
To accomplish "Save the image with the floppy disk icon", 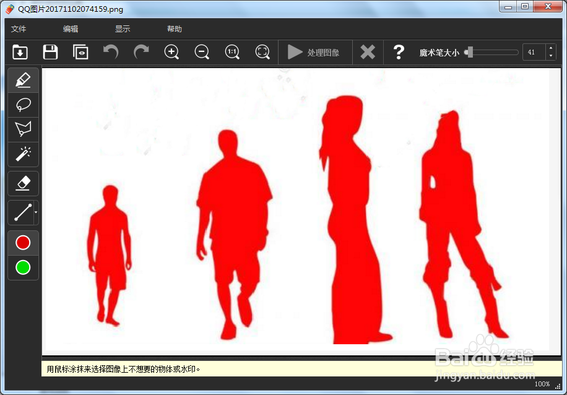I will [x=50, y=53].
